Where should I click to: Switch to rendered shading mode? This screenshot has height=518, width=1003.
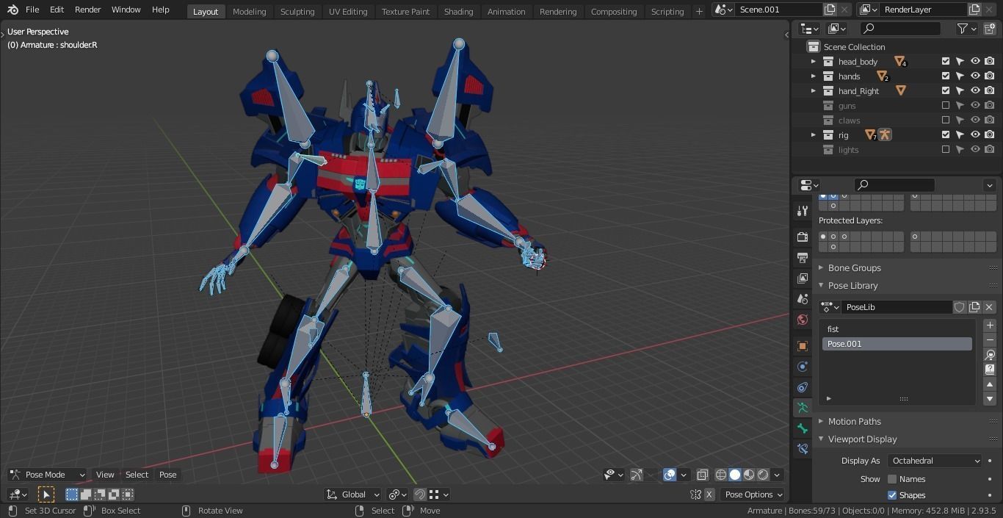tap(763, 475)
